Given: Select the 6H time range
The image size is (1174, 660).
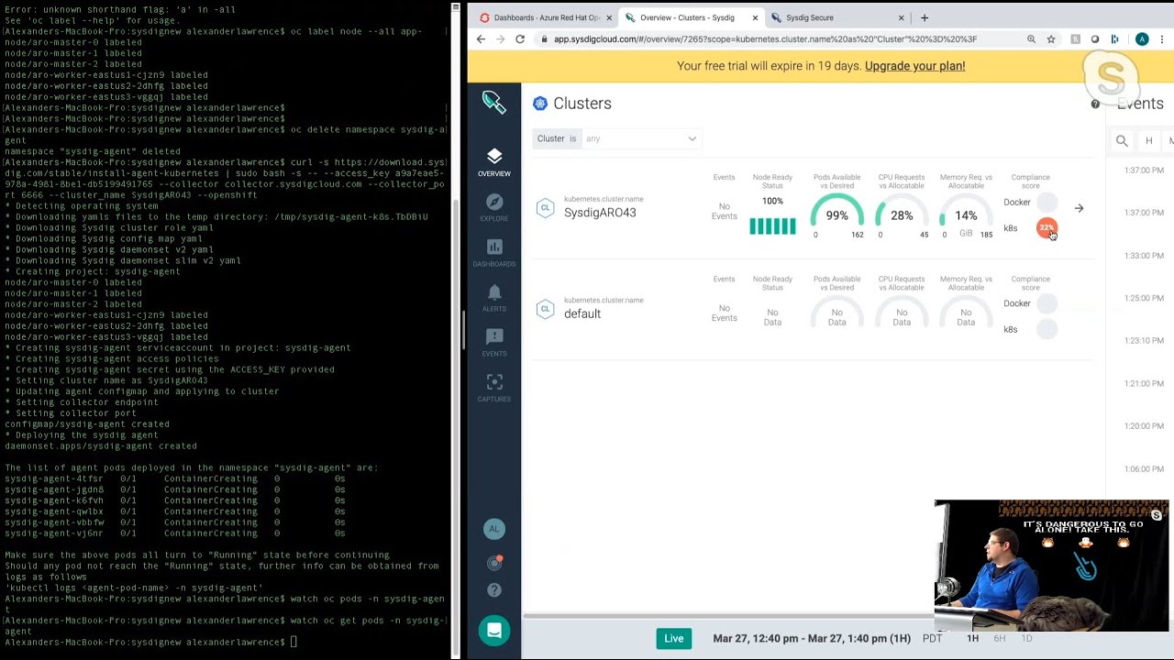Looking at the screenshot, I should 1000,639.
